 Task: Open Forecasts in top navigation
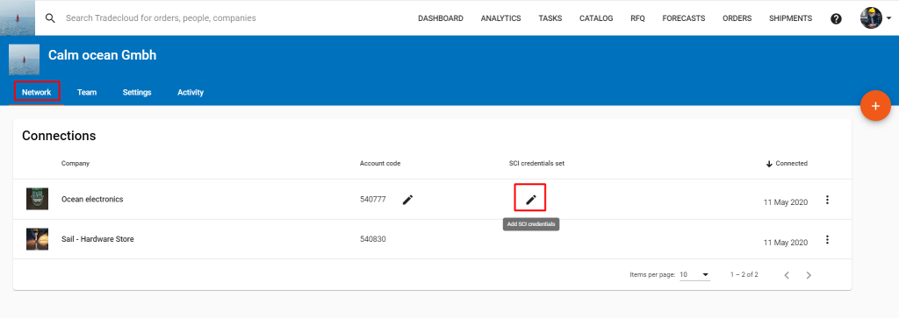click(x=683, y=18)
